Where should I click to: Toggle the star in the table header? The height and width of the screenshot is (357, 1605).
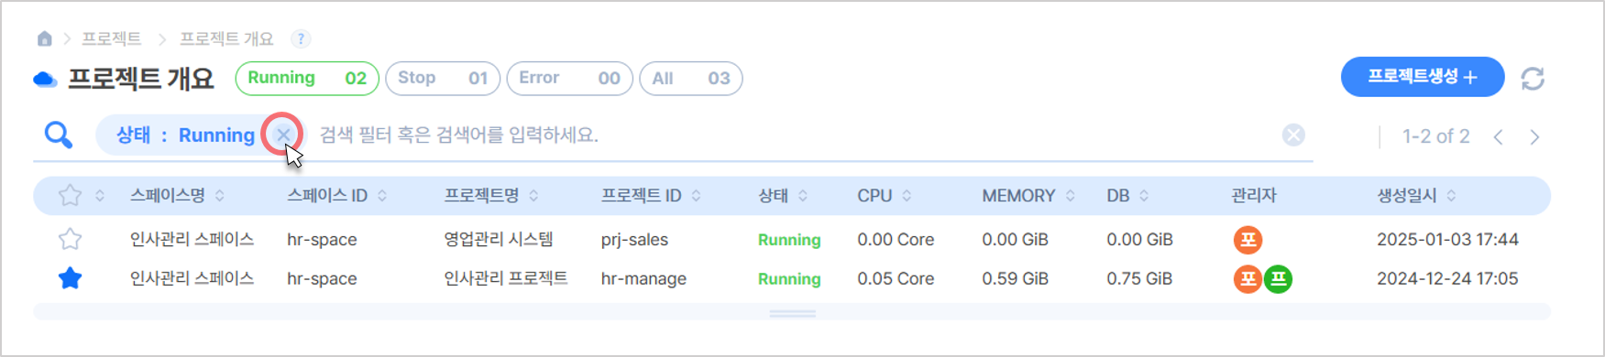pyautogui.click(x=70, y=196)
